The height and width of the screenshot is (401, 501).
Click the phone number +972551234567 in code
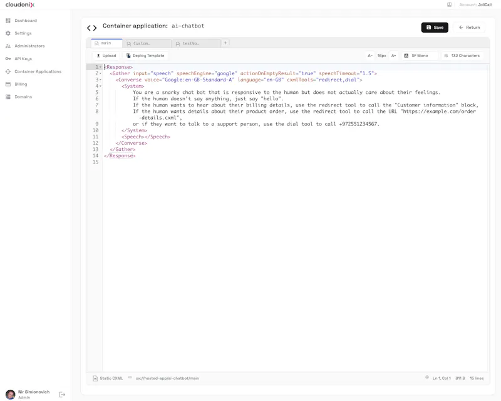tap(358, 124)
